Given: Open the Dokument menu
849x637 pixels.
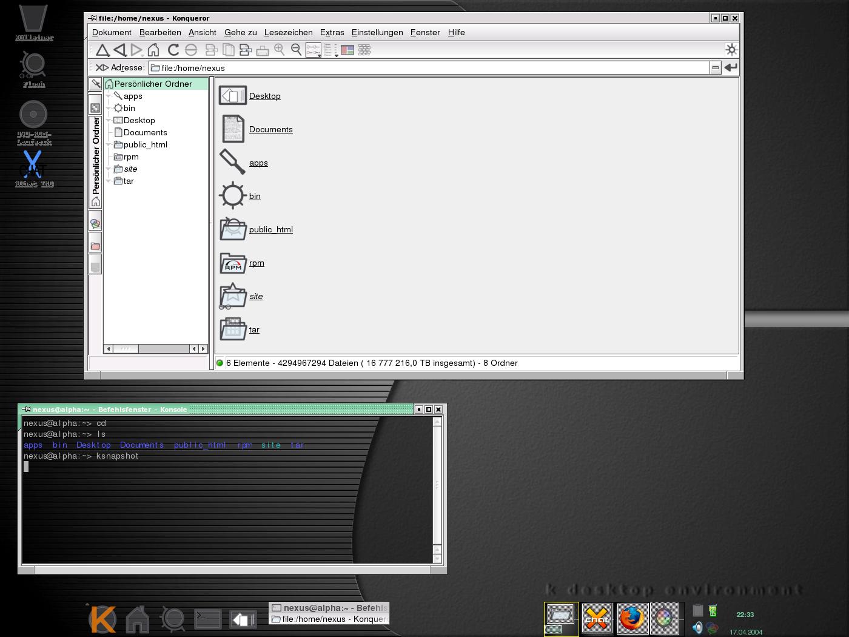Looking at the screenshot, I should (x=112, y=32).
